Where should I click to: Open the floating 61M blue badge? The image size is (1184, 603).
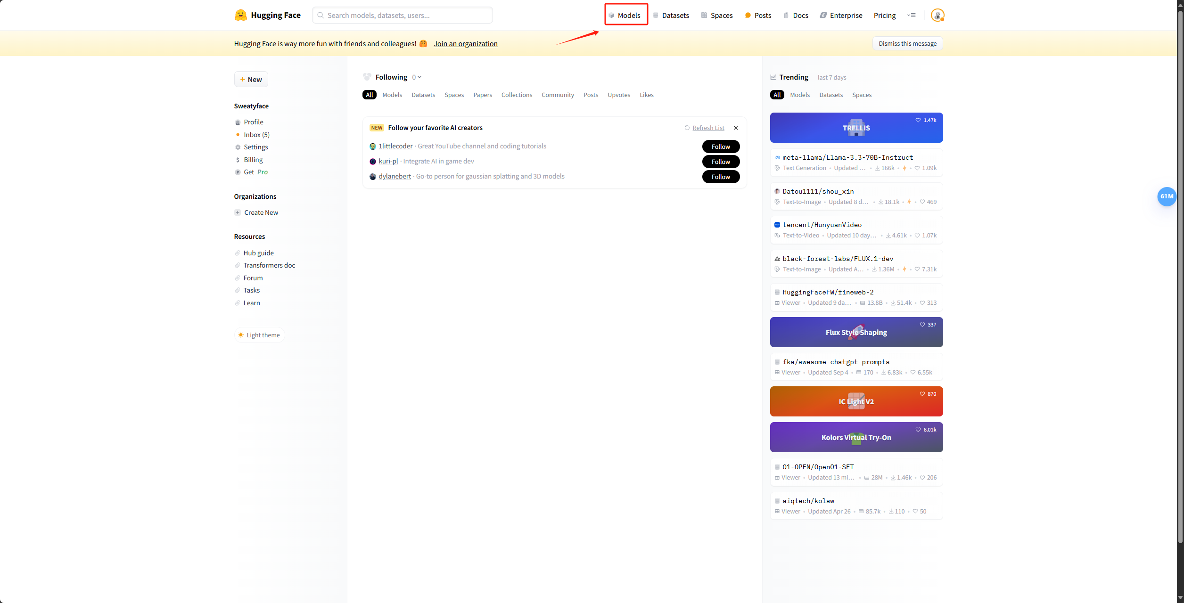coord(1167,196)
